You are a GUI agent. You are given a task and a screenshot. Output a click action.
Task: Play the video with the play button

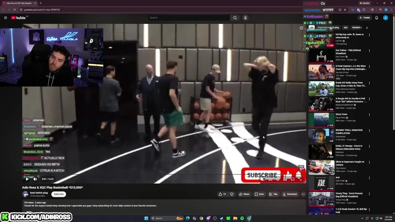click(27, 179)
